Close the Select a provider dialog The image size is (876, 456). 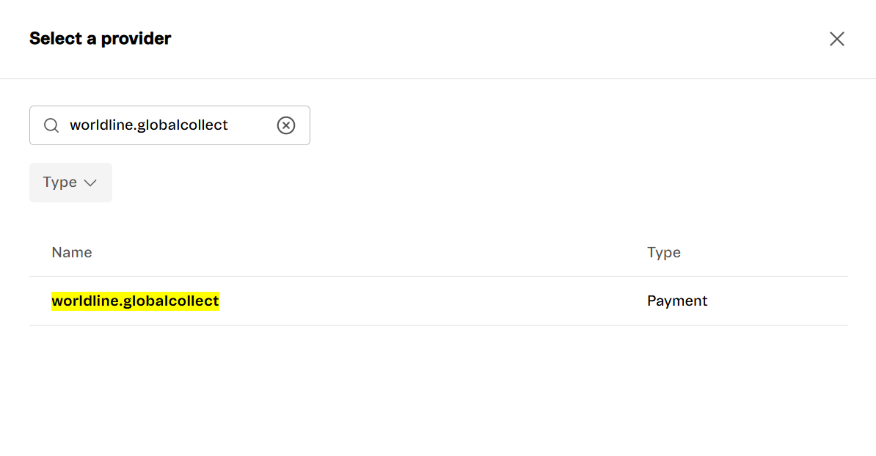coord(836,39)
